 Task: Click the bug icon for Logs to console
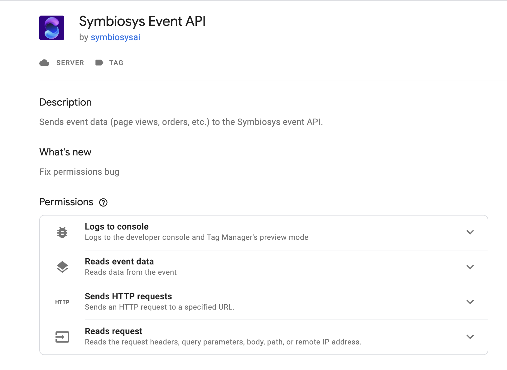[x=62, y=232]
